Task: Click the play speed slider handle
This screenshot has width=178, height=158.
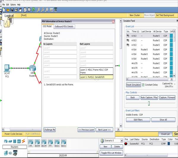Action: (x=149, y=103)
